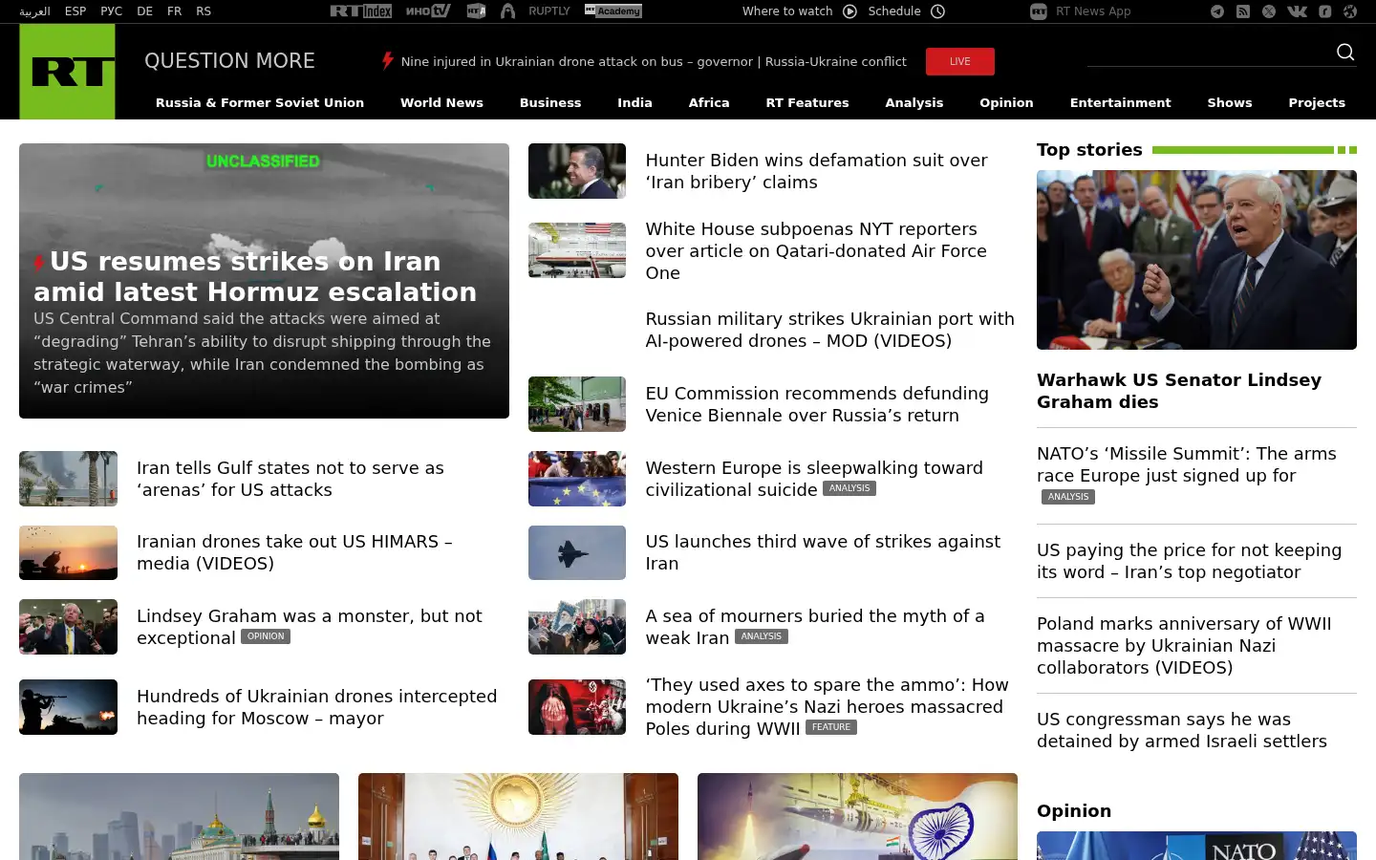Click the red LIVE button
Screen dimensions: 1376x860
tap(960, 61)
